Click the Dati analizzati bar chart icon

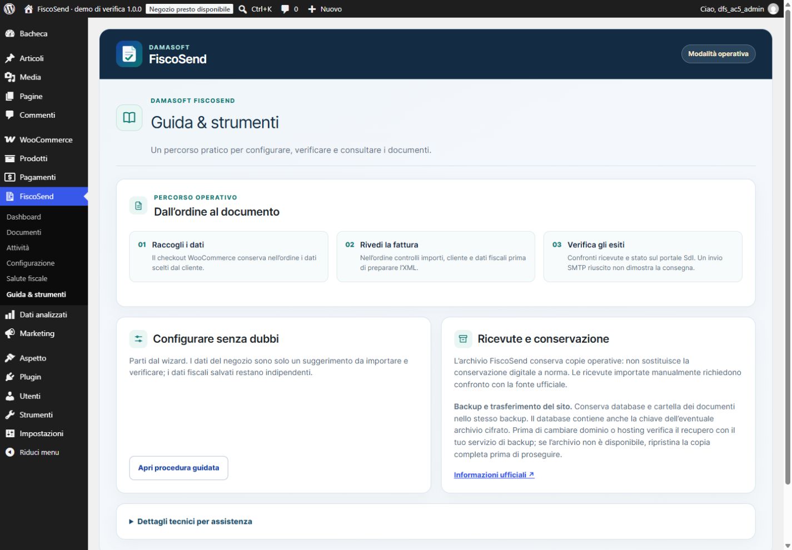10,314
